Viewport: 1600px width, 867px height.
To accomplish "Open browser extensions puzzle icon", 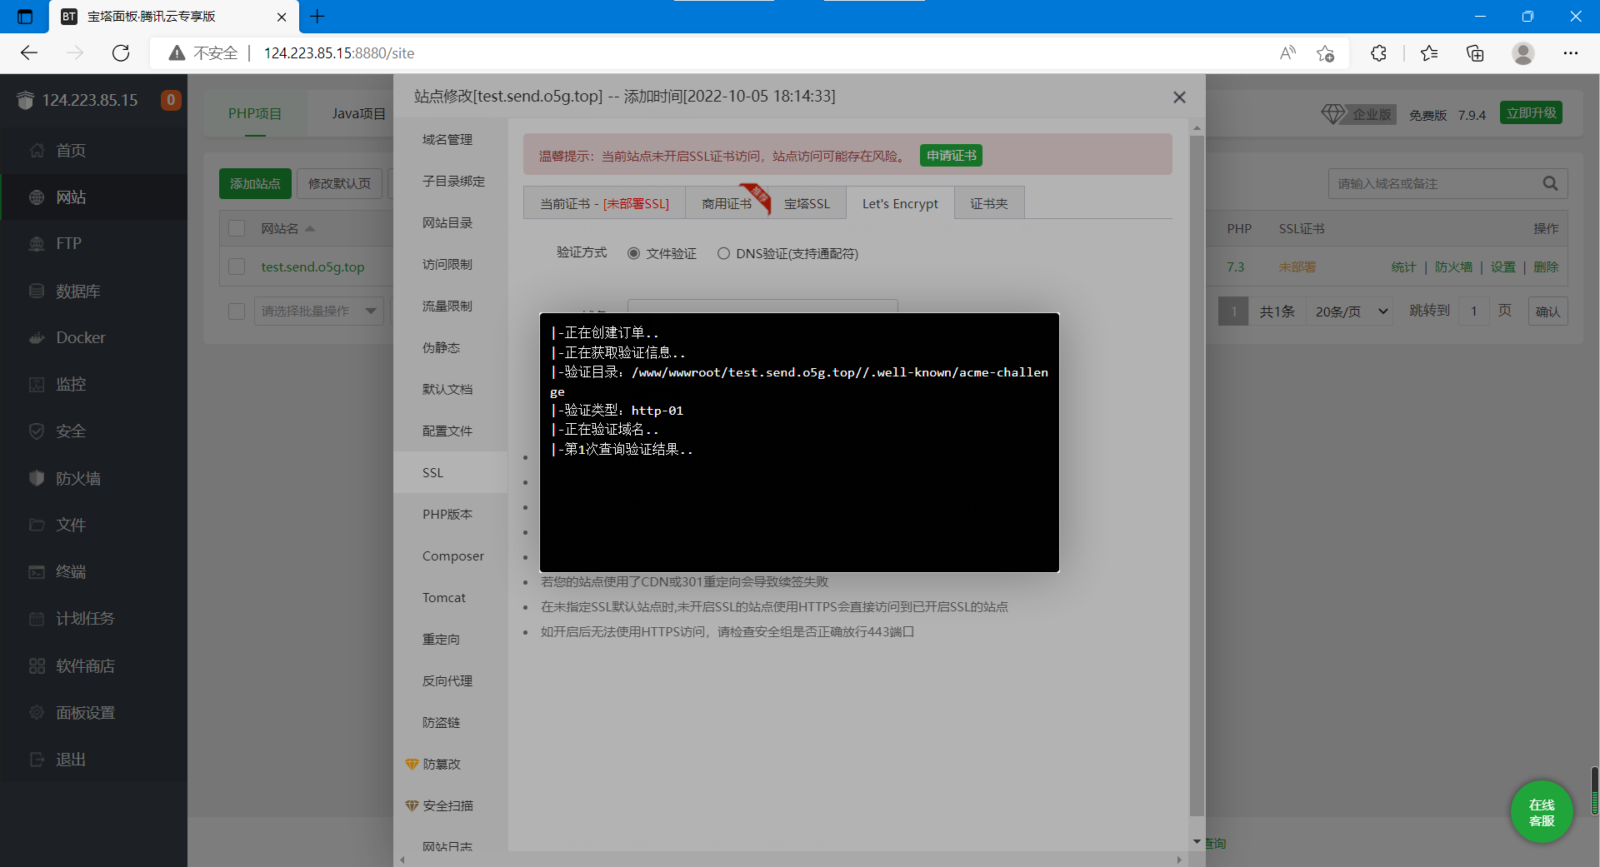I will [x=1378, y=53].
